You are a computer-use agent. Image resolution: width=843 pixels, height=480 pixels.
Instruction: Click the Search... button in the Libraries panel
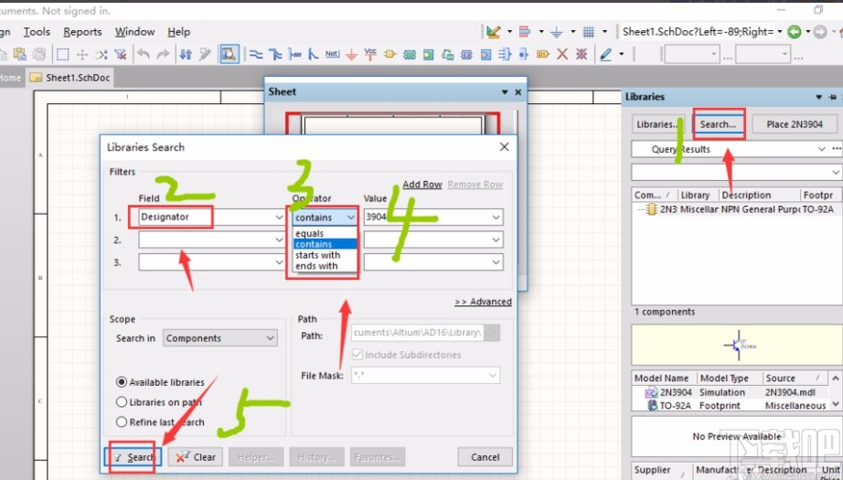[x=718, y=124]
